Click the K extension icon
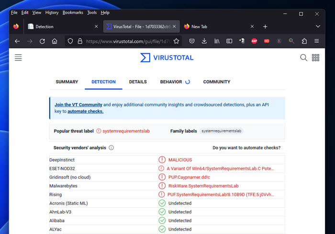335x234 pixels. pos(279,41)
